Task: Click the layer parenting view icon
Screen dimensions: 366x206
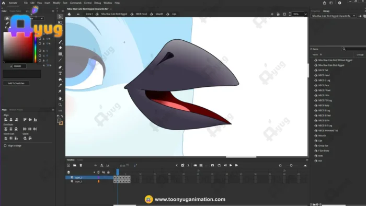Action: coord(102,165)
